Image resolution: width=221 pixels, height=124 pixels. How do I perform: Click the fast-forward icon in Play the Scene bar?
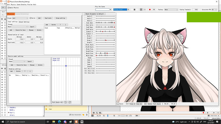click(145, 10)
